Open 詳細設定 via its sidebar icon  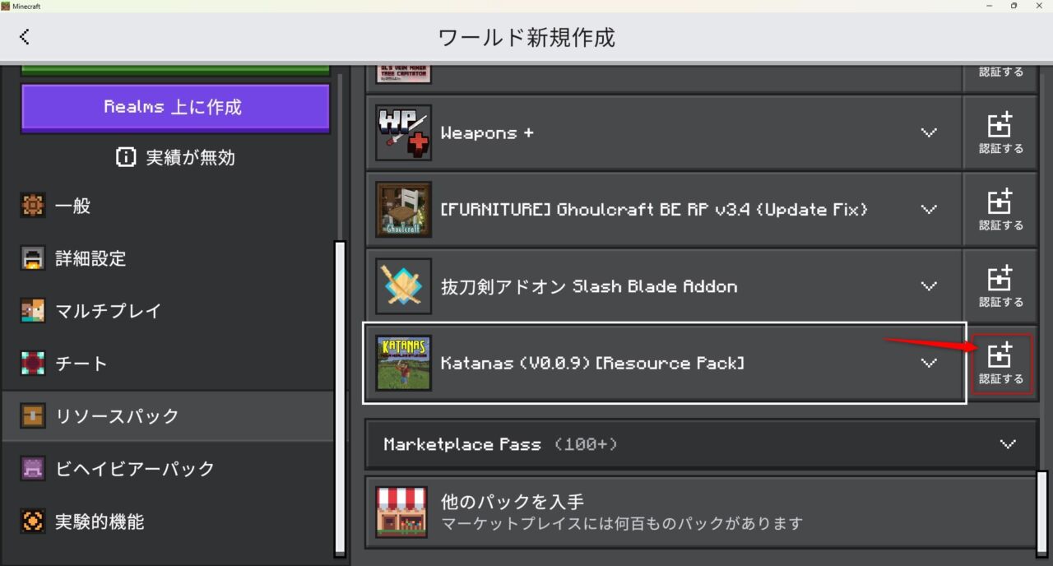[33, 258]
